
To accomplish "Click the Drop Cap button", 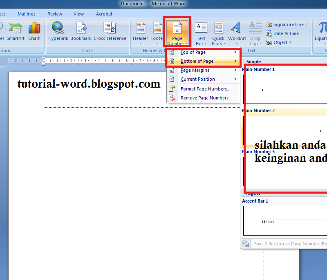I will click(255, 34).
